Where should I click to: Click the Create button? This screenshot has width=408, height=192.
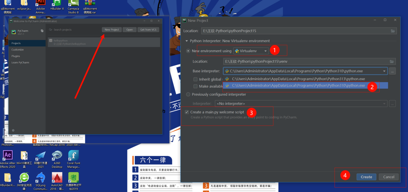click(x=366, y=177)
